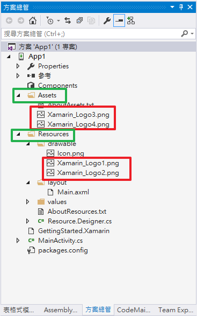
Task: Click the Sync with Active Document icon
Action: tap(68, 20)
